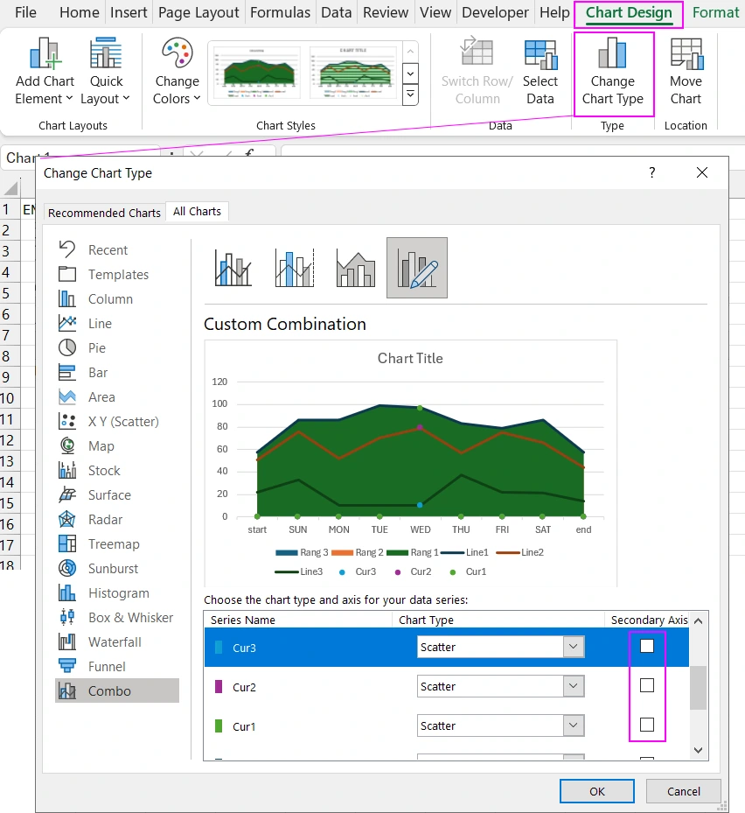Image resolution: width=745 pixels, height=813 pixels.
Task: Click the dialog Help question mark
Action: 651,173
